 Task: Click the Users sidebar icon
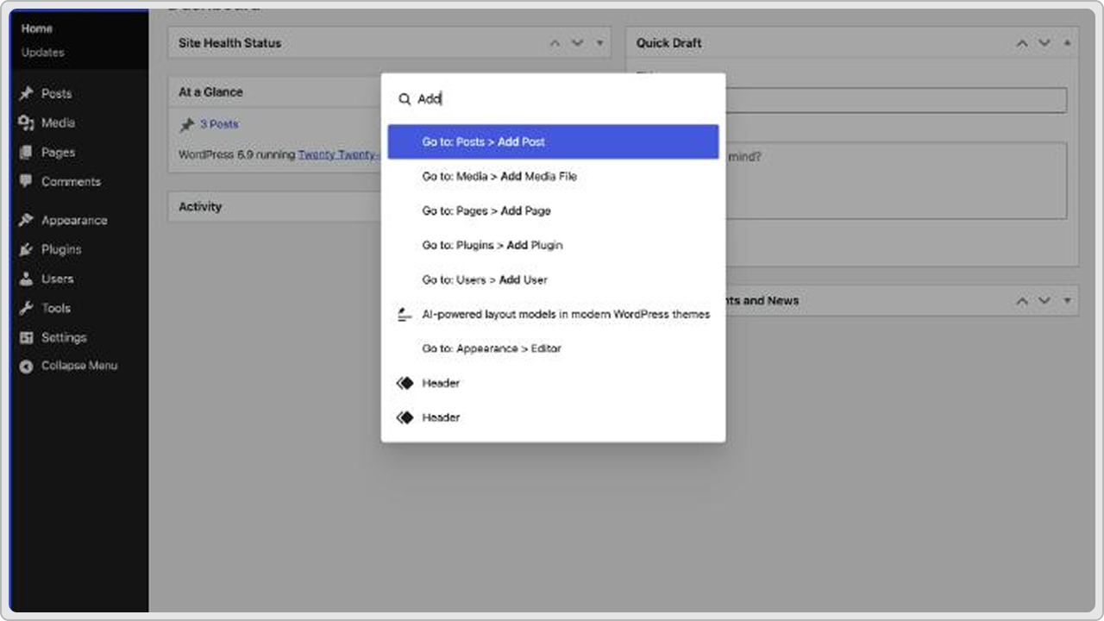coord(24,279)
